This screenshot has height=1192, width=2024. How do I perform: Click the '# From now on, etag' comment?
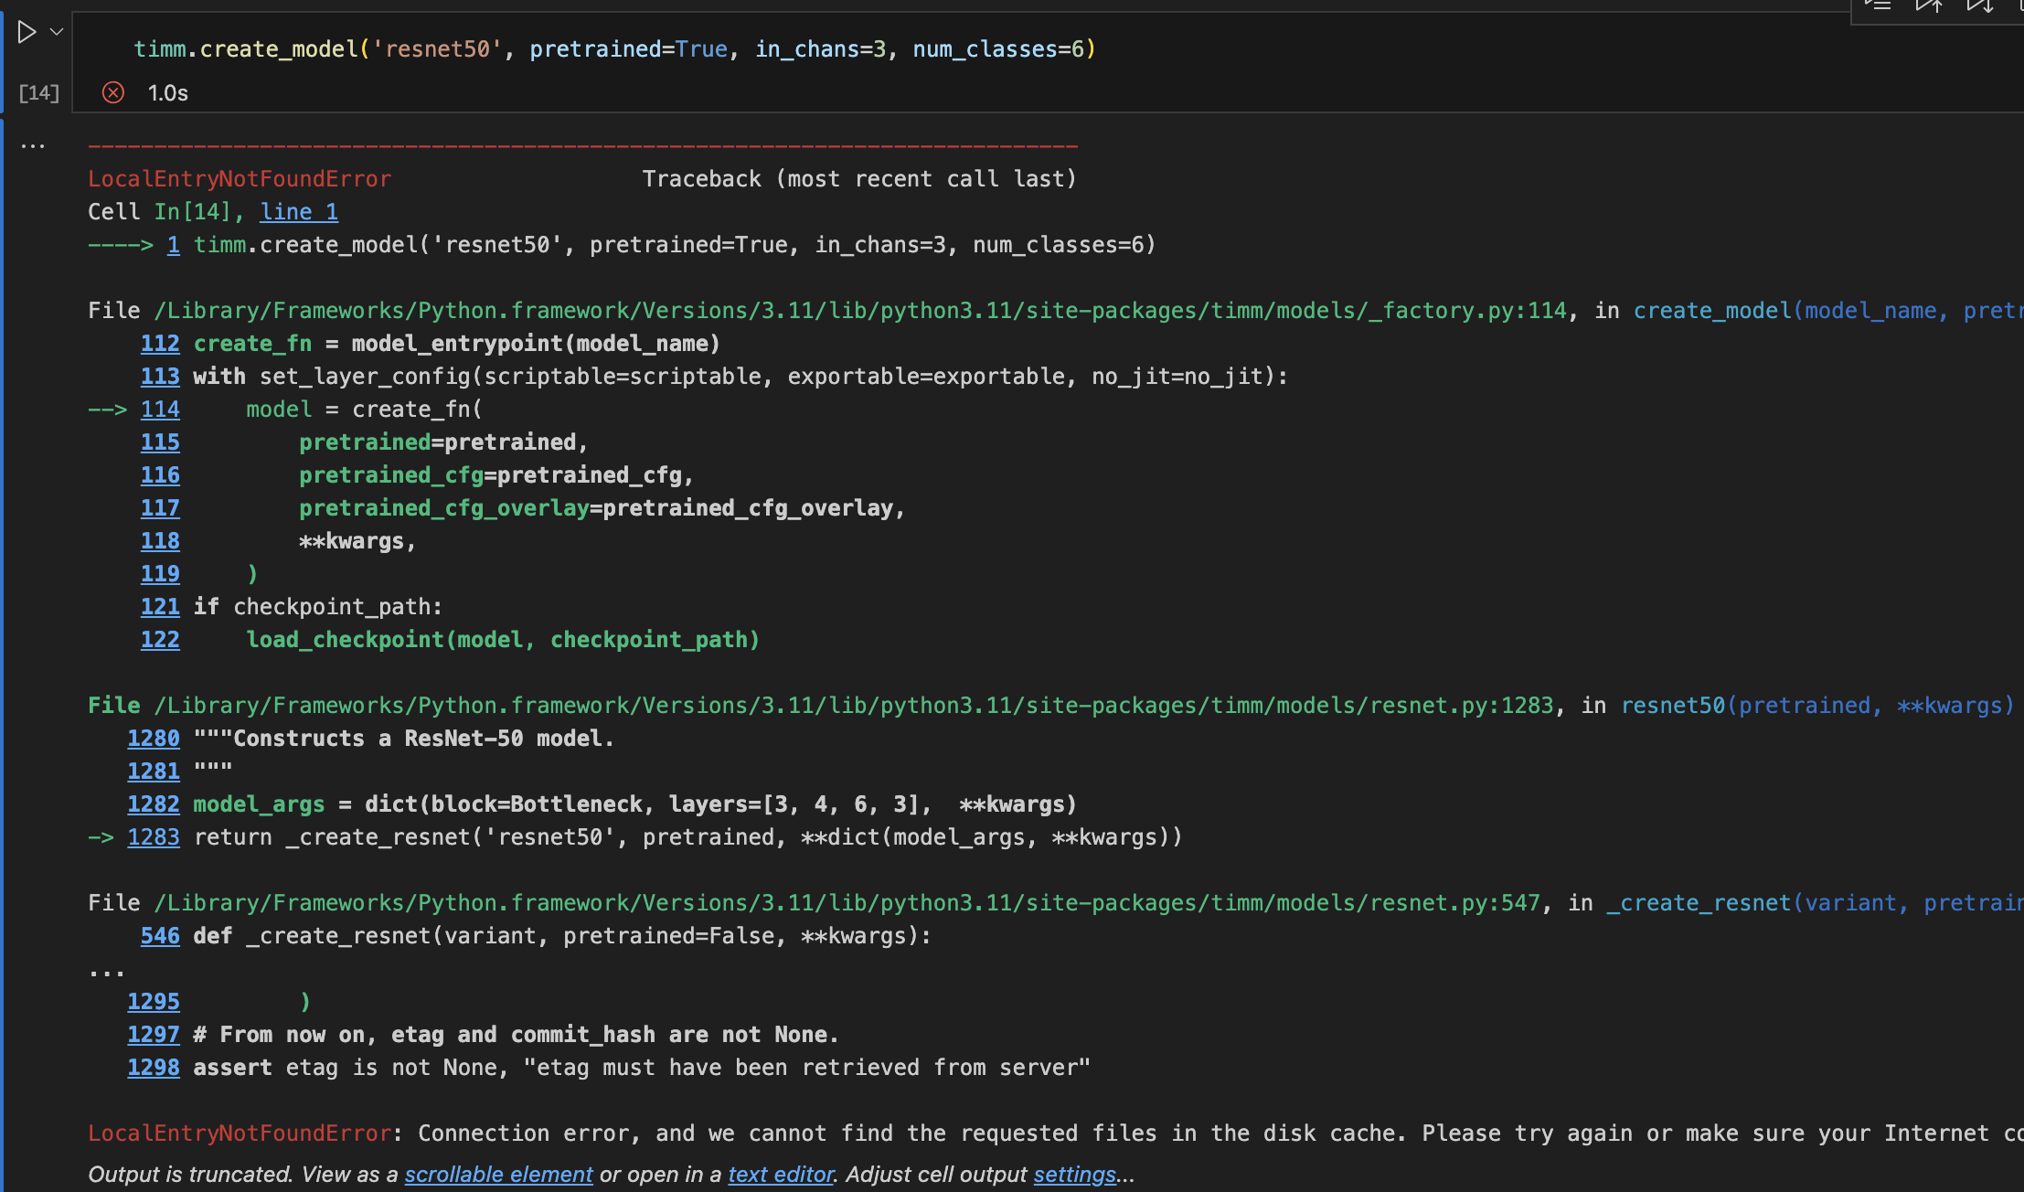(516, 1035)
